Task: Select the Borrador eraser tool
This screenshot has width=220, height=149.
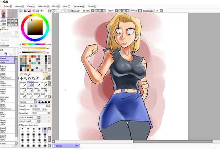Action: 30,90
